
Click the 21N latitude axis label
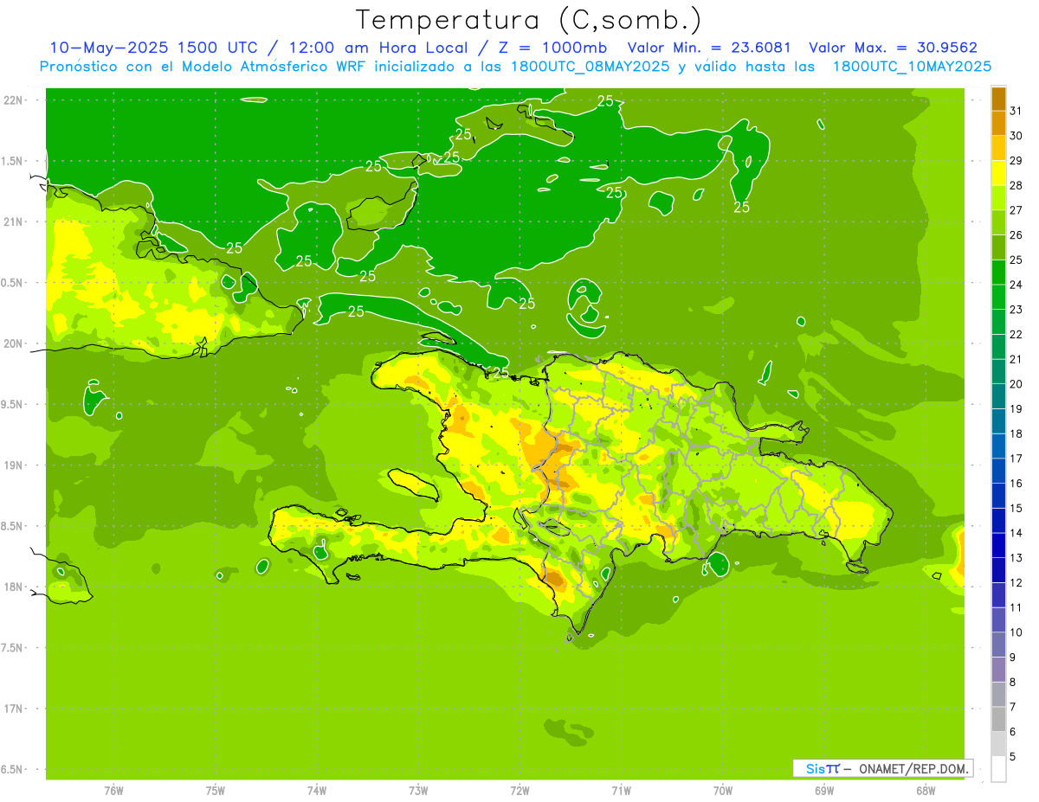point(13,222)
